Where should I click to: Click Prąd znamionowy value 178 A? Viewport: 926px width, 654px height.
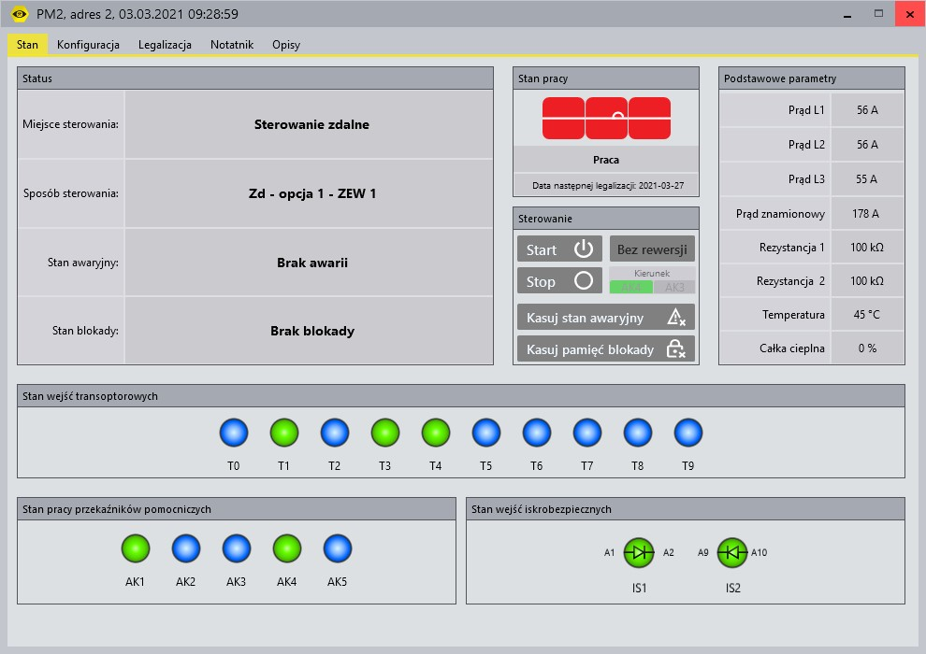point(865,213)
